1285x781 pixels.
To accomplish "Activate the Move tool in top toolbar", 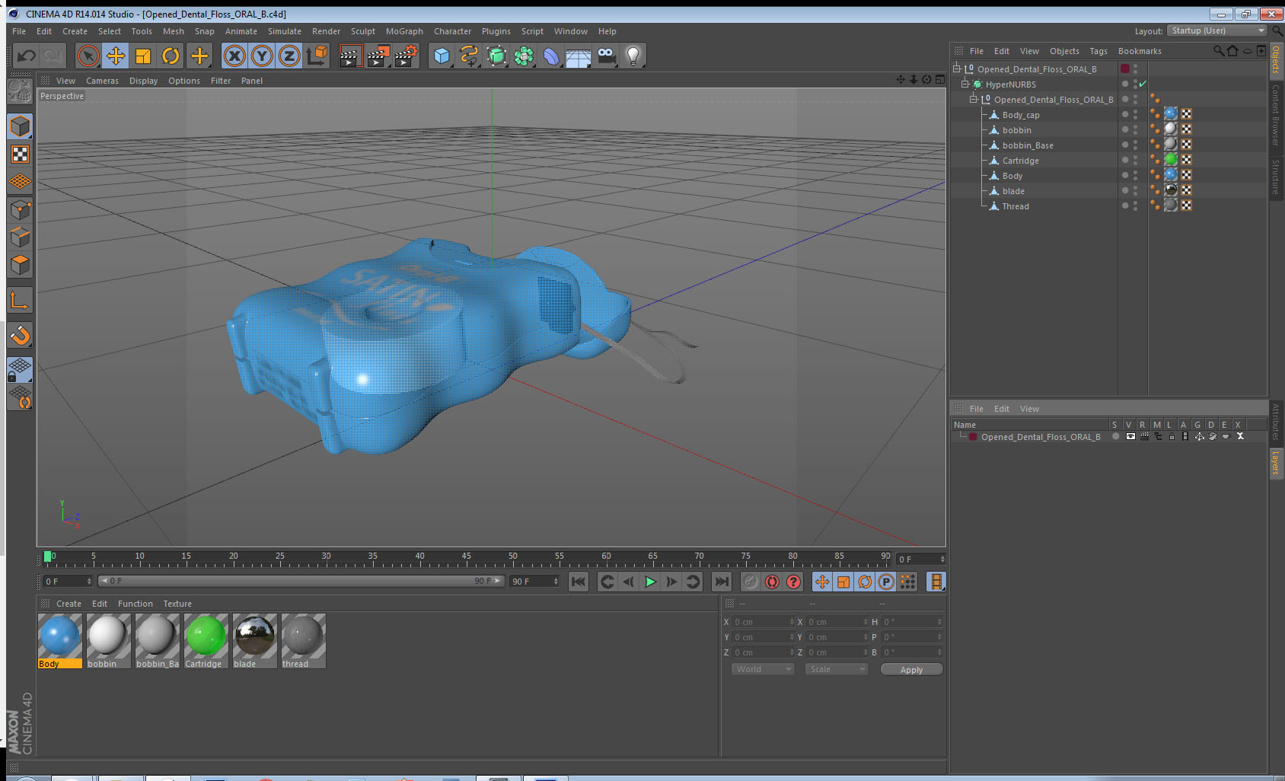I will click(116, 56).
